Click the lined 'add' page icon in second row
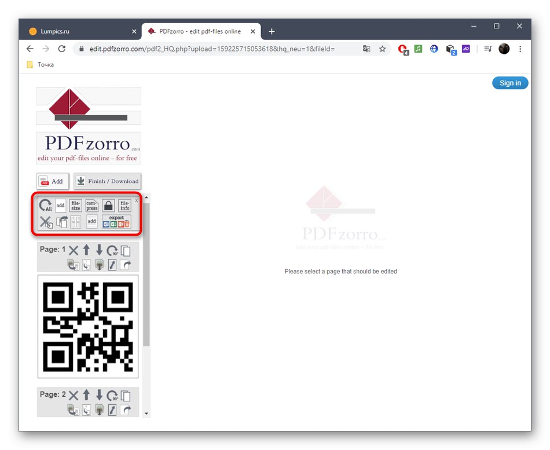The width and height of the screenshot is (550, 450). pos(91,222)
